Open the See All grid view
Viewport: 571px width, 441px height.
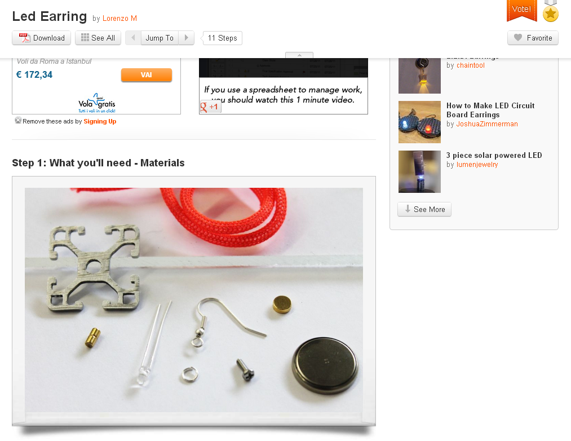pyautogui.click(x=98, y=38)
